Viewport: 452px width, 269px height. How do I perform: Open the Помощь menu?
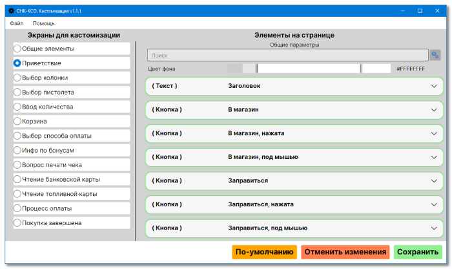point(44,23)
